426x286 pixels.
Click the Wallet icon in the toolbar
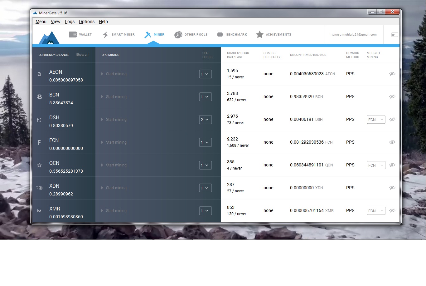(x=73, y=34)
